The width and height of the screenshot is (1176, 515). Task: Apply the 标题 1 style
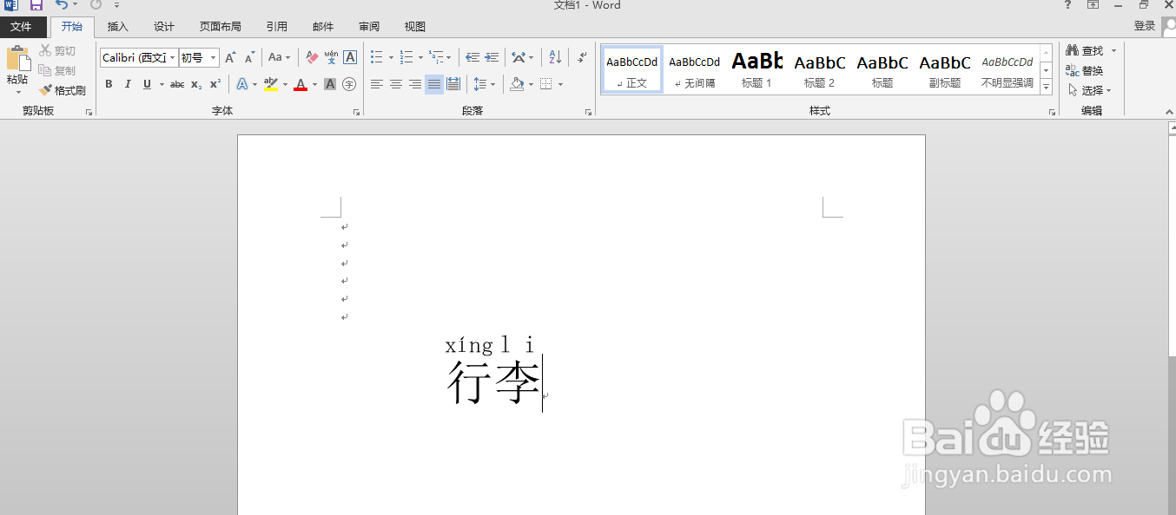pos(756,68)
